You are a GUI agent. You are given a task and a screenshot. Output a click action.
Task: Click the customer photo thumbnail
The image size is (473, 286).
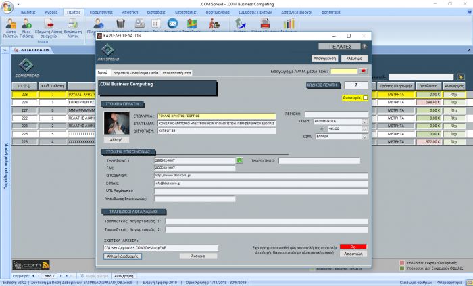(x=116, y=123)
